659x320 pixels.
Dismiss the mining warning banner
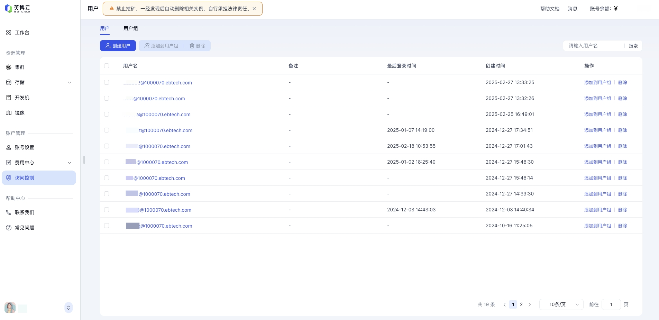click(254, 9)
